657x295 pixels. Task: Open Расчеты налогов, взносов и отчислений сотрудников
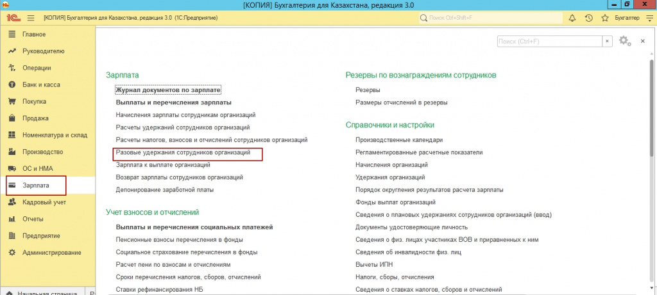[212, 140]
